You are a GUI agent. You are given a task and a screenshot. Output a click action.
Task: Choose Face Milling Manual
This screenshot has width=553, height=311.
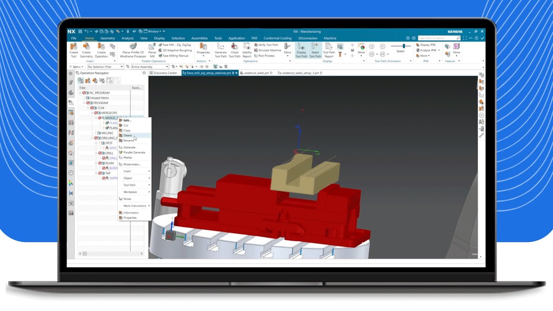point(173,56)
